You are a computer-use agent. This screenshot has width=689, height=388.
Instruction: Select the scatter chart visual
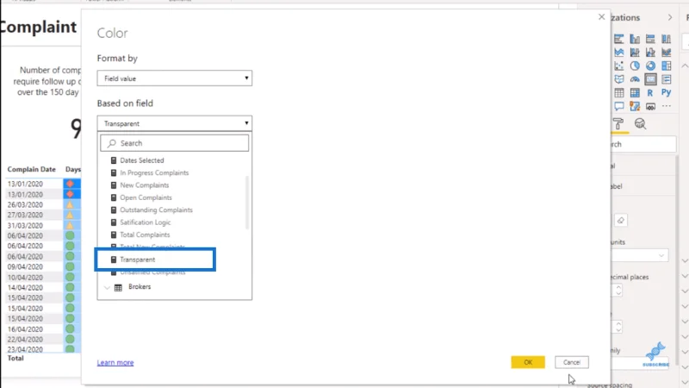pos(619,66)
